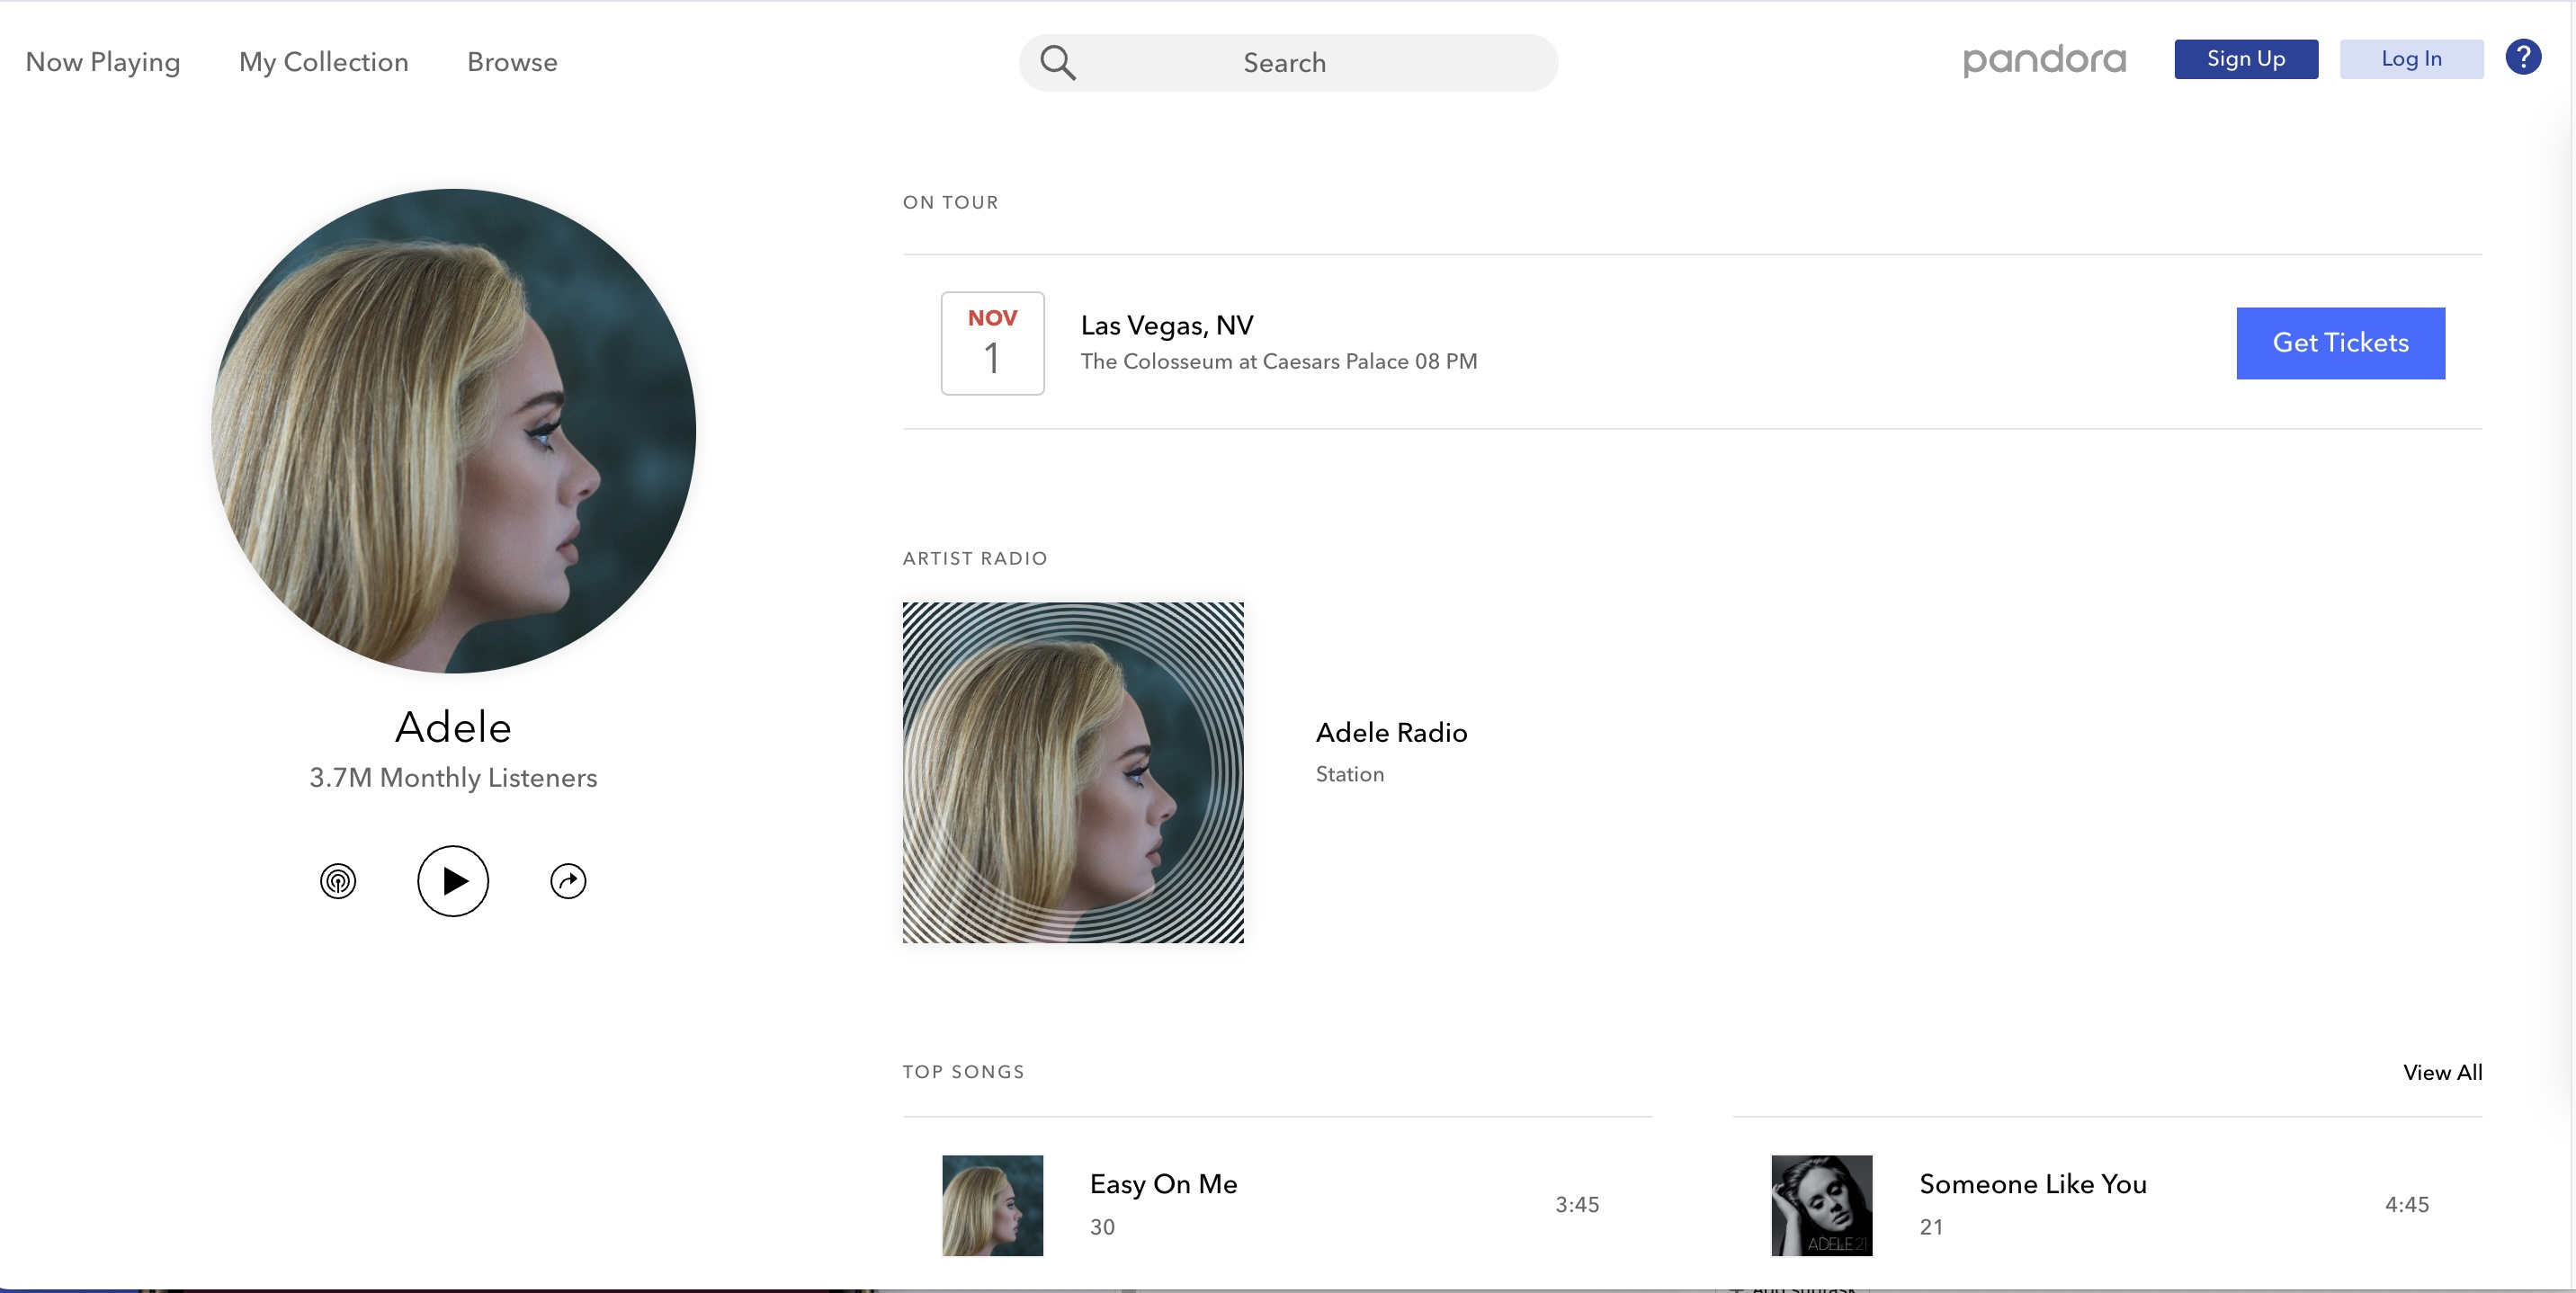Click the share/forward icon for Adele
This screenshot has height=1293, width=2576.
point(568,879)
